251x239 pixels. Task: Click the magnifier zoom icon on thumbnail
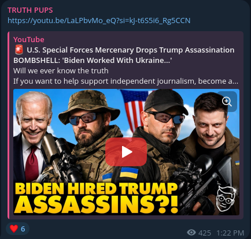(227, 102)
